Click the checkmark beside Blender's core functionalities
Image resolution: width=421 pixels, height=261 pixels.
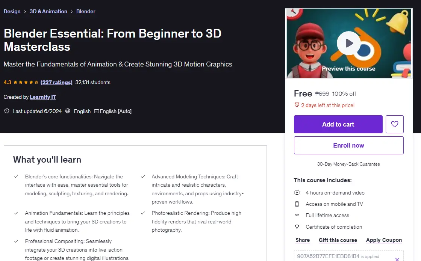16,177
